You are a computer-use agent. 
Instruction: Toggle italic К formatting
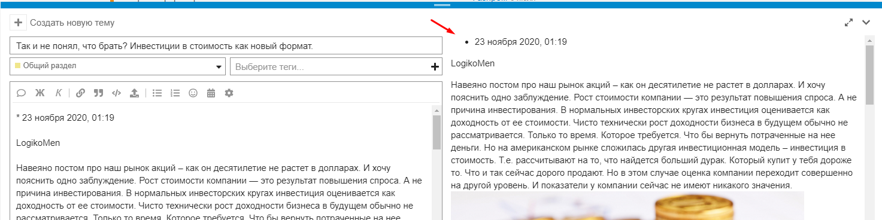click(x=59, y=93)
